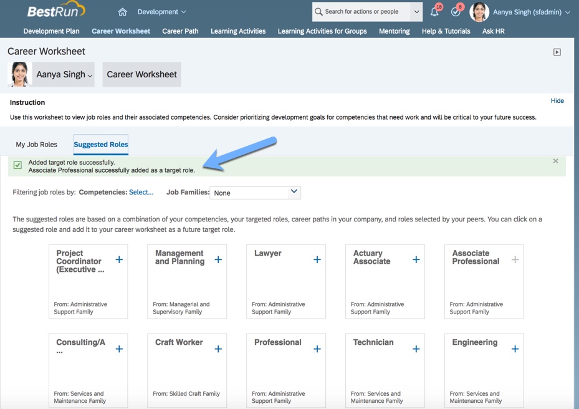The height and width of the screenshot is (409, 579).
Task: Add Lawyer role with plus icon
Action: coord(317,259)
